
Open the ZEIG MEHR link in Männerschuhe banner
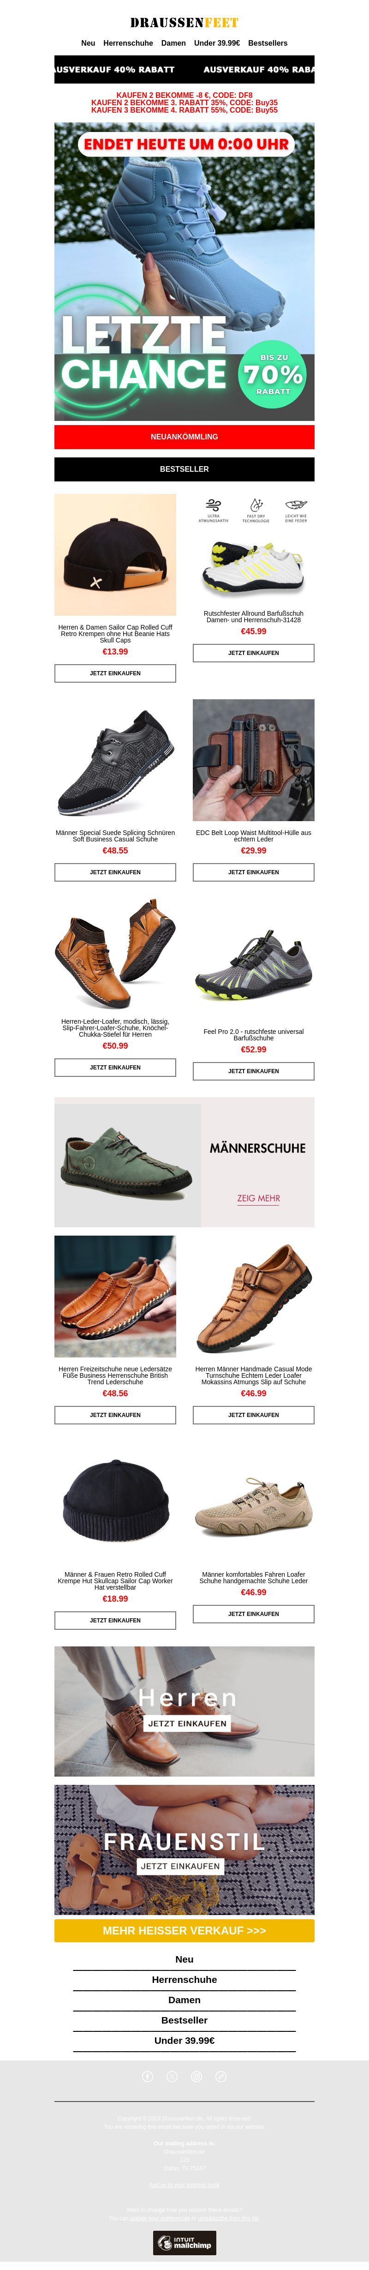pyautogui.click(x=258, y=1198)
